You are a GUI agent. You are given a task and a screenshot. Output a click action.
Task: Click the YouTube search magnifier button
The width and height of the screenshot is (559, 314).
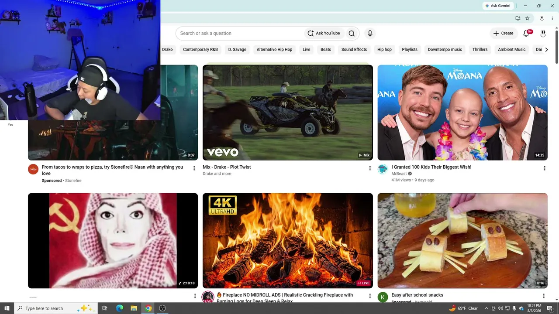(352, 33)
